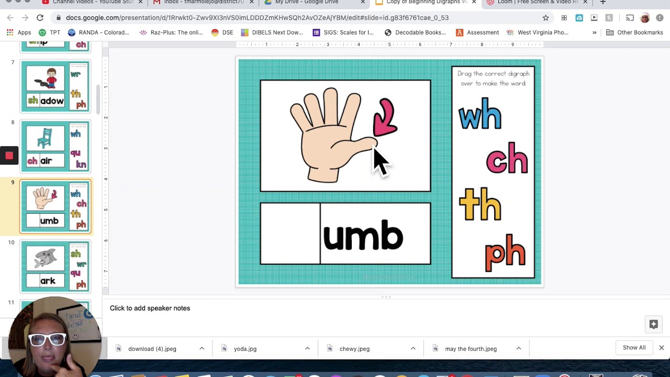Open the DSE bookmark

pyautogui.click(x=222, y=32)
